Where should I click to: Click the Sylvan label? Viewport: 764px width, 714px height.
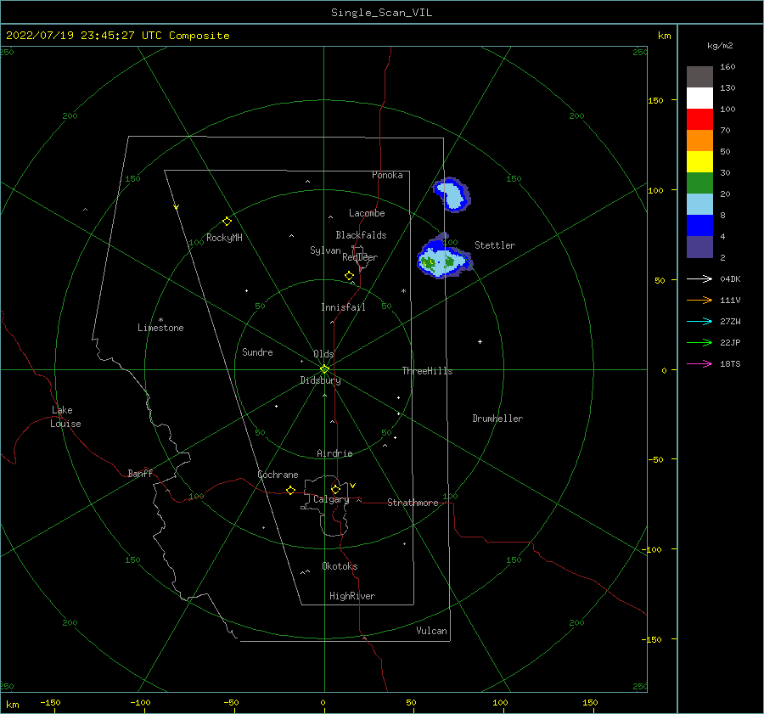coord(325,250)
